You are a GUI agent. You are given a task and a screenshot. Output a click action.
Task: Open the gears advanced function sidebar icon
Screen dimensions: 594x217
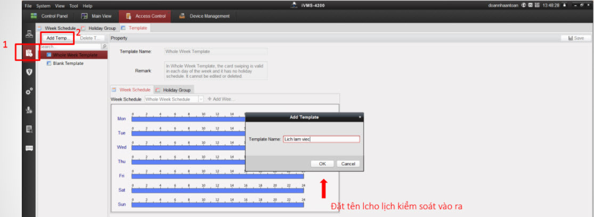coord(29,91)
